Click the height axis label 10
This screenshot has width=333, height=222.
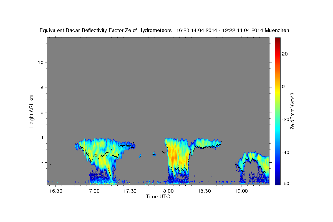tap(41, 62)
